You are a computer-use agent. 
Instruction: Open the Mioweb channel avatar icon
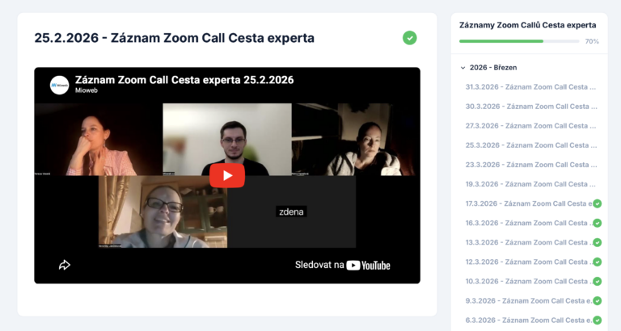coord(59,85)
